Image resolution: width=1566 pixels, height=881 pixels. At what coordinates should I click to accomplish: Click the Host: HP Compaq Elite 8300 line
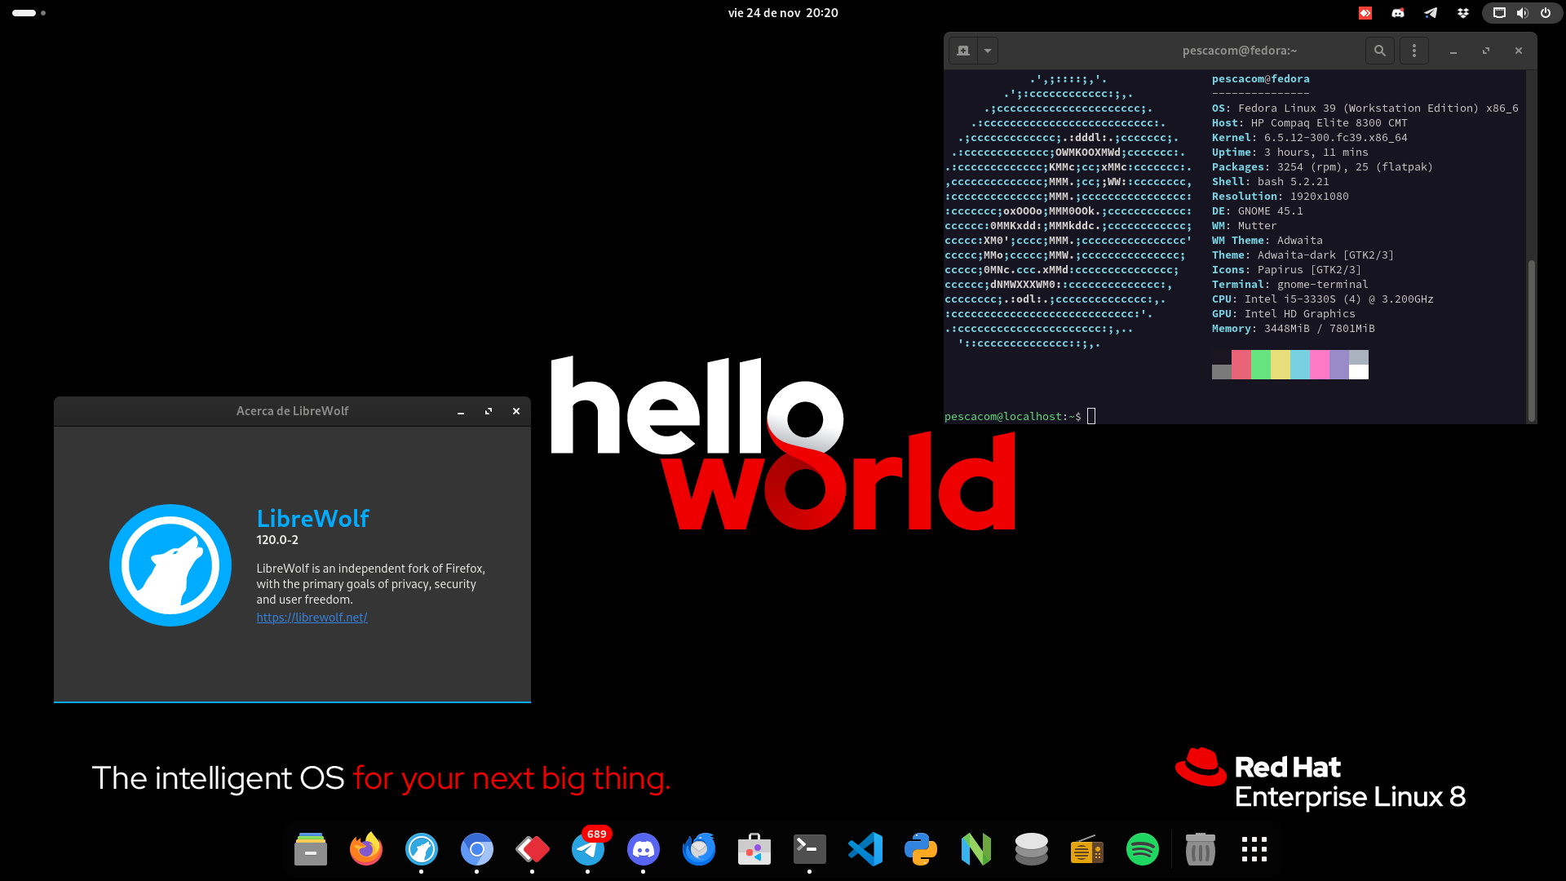pyautogui.click(x=1309, y=123)
